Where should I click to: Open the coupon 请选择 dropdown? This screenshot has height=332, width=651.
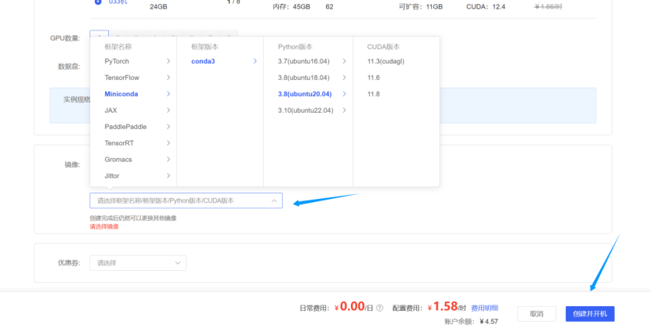tap(138, 263)
